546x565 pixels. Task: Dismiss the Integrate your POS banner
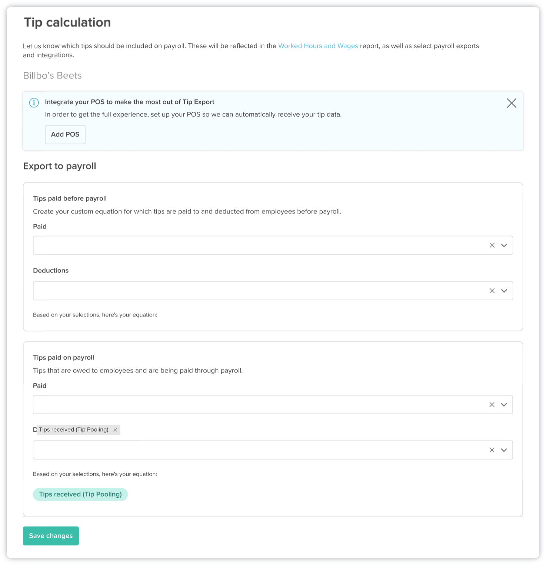(512, 103)
